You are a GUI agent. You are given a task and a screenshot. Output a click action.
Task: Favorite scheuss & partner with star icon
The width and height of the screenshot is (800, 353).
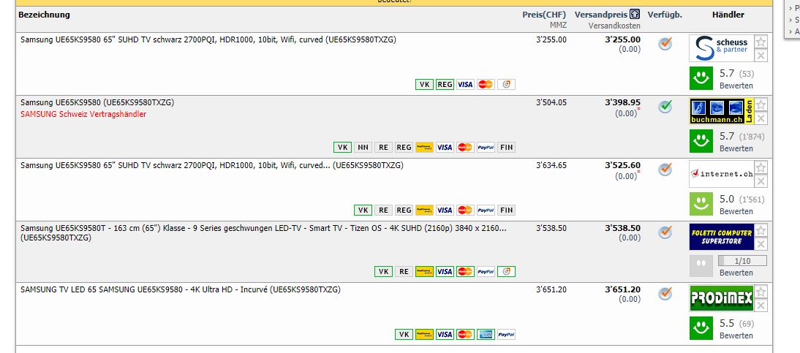coord(761,42)
